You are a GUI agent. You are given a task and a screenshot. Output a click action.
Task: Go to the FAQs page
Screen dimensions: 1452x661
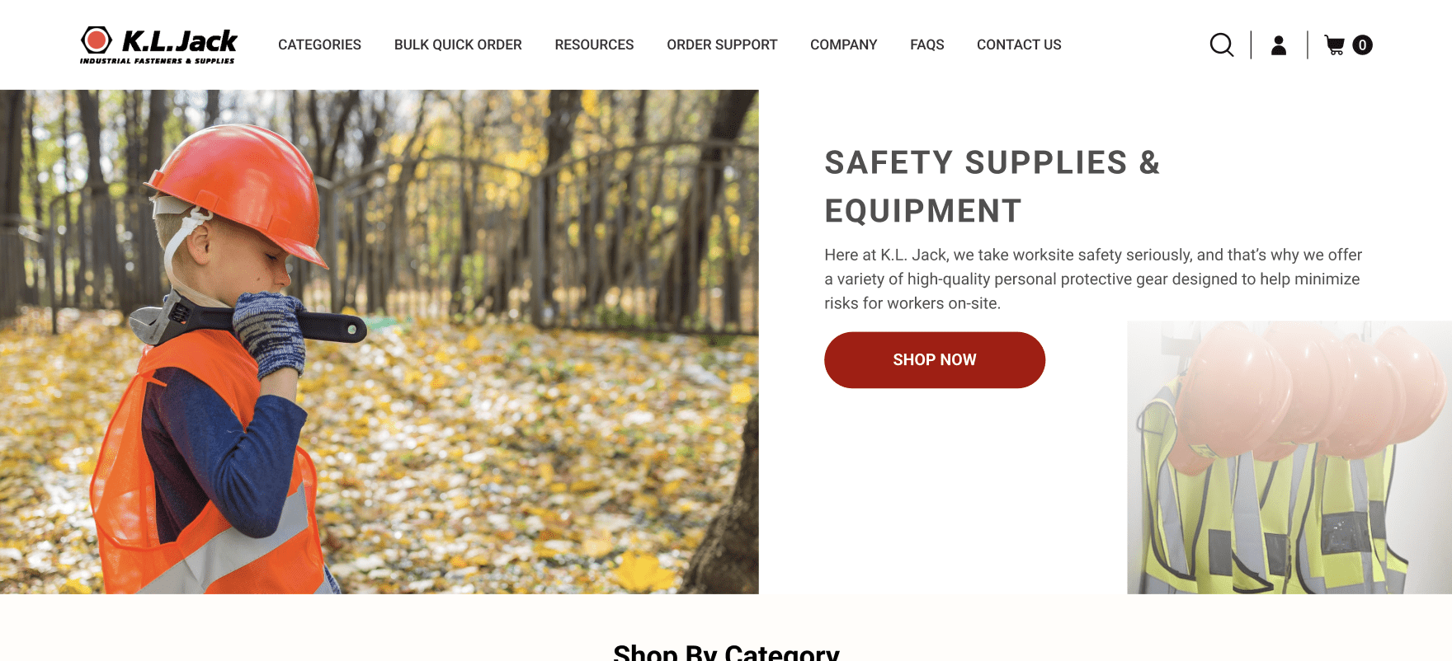(926, 45)
